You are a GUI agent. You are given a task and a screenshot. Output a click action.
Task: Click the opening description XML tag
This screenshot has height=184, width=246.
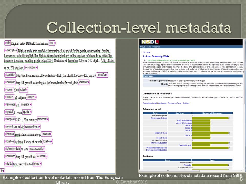tap(11, 50)
